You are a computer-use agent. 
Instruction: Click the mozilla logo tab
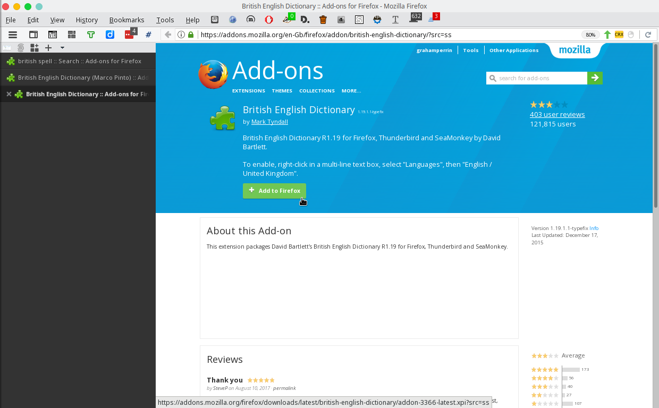(x=574, y=50)
